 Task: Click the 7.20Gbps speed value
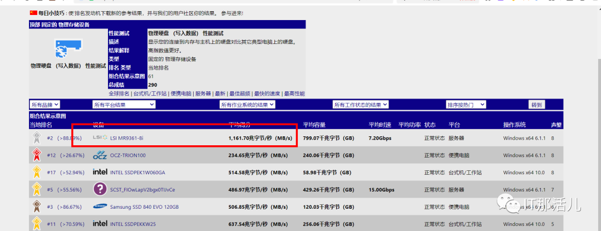pyautogui.click(x=380, y=138)
